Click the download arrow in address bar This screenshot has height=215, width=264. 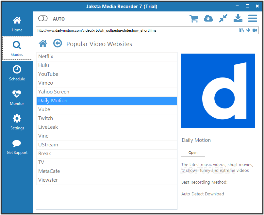248,30
